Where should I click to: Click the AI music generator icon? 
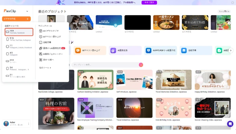[x=40, y=54]
